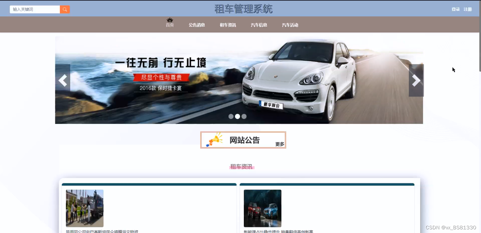Open the 公告消息 menu item
Screen dimensions: 481x233
click(197, 25)
